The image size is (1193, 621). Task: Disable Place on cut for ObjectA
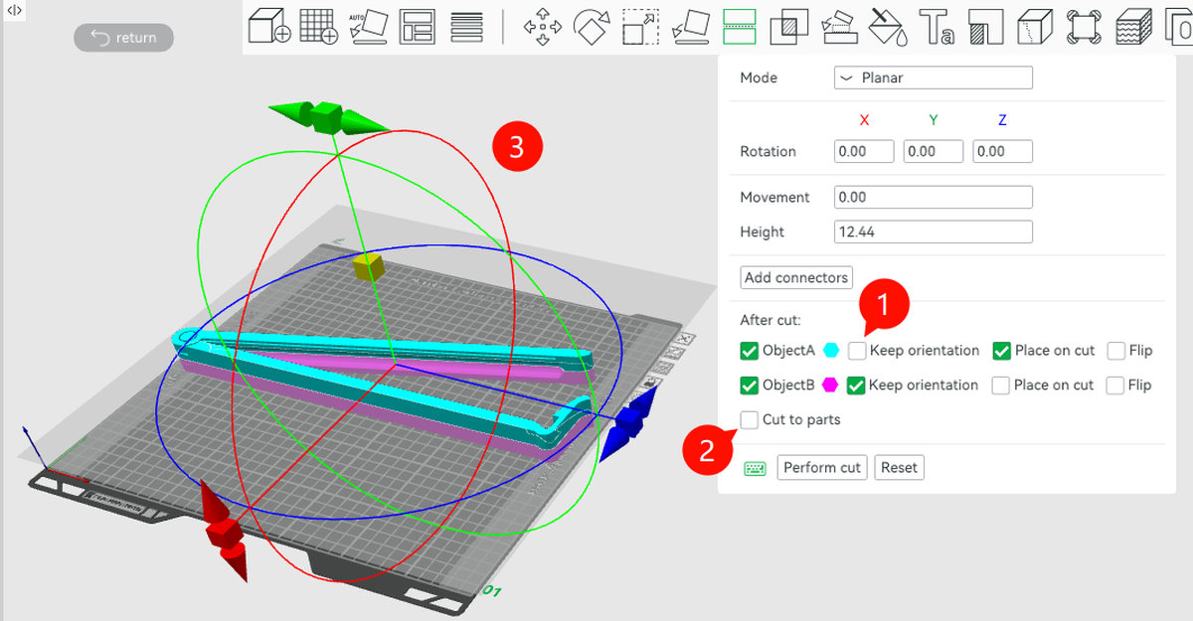[x=1001, y=351]
